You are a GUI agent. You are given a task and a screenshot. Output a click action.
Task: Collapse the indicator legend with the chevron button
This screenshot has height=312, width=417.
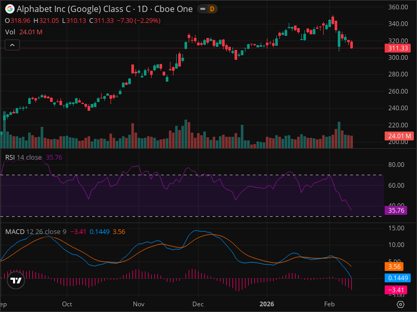pyautogui.click(x=12, y=45)
